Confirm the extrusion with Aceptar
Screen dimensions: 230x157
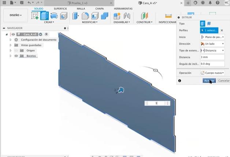(209, 80)
